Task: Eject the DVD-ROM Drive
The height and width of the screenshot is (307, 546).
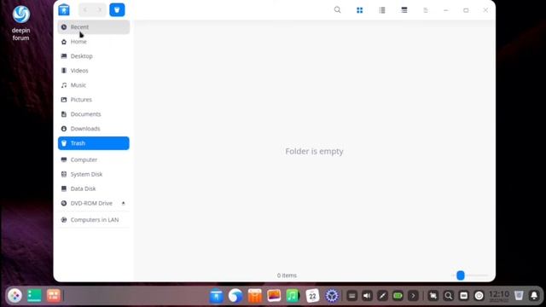Action: (123, 203)
